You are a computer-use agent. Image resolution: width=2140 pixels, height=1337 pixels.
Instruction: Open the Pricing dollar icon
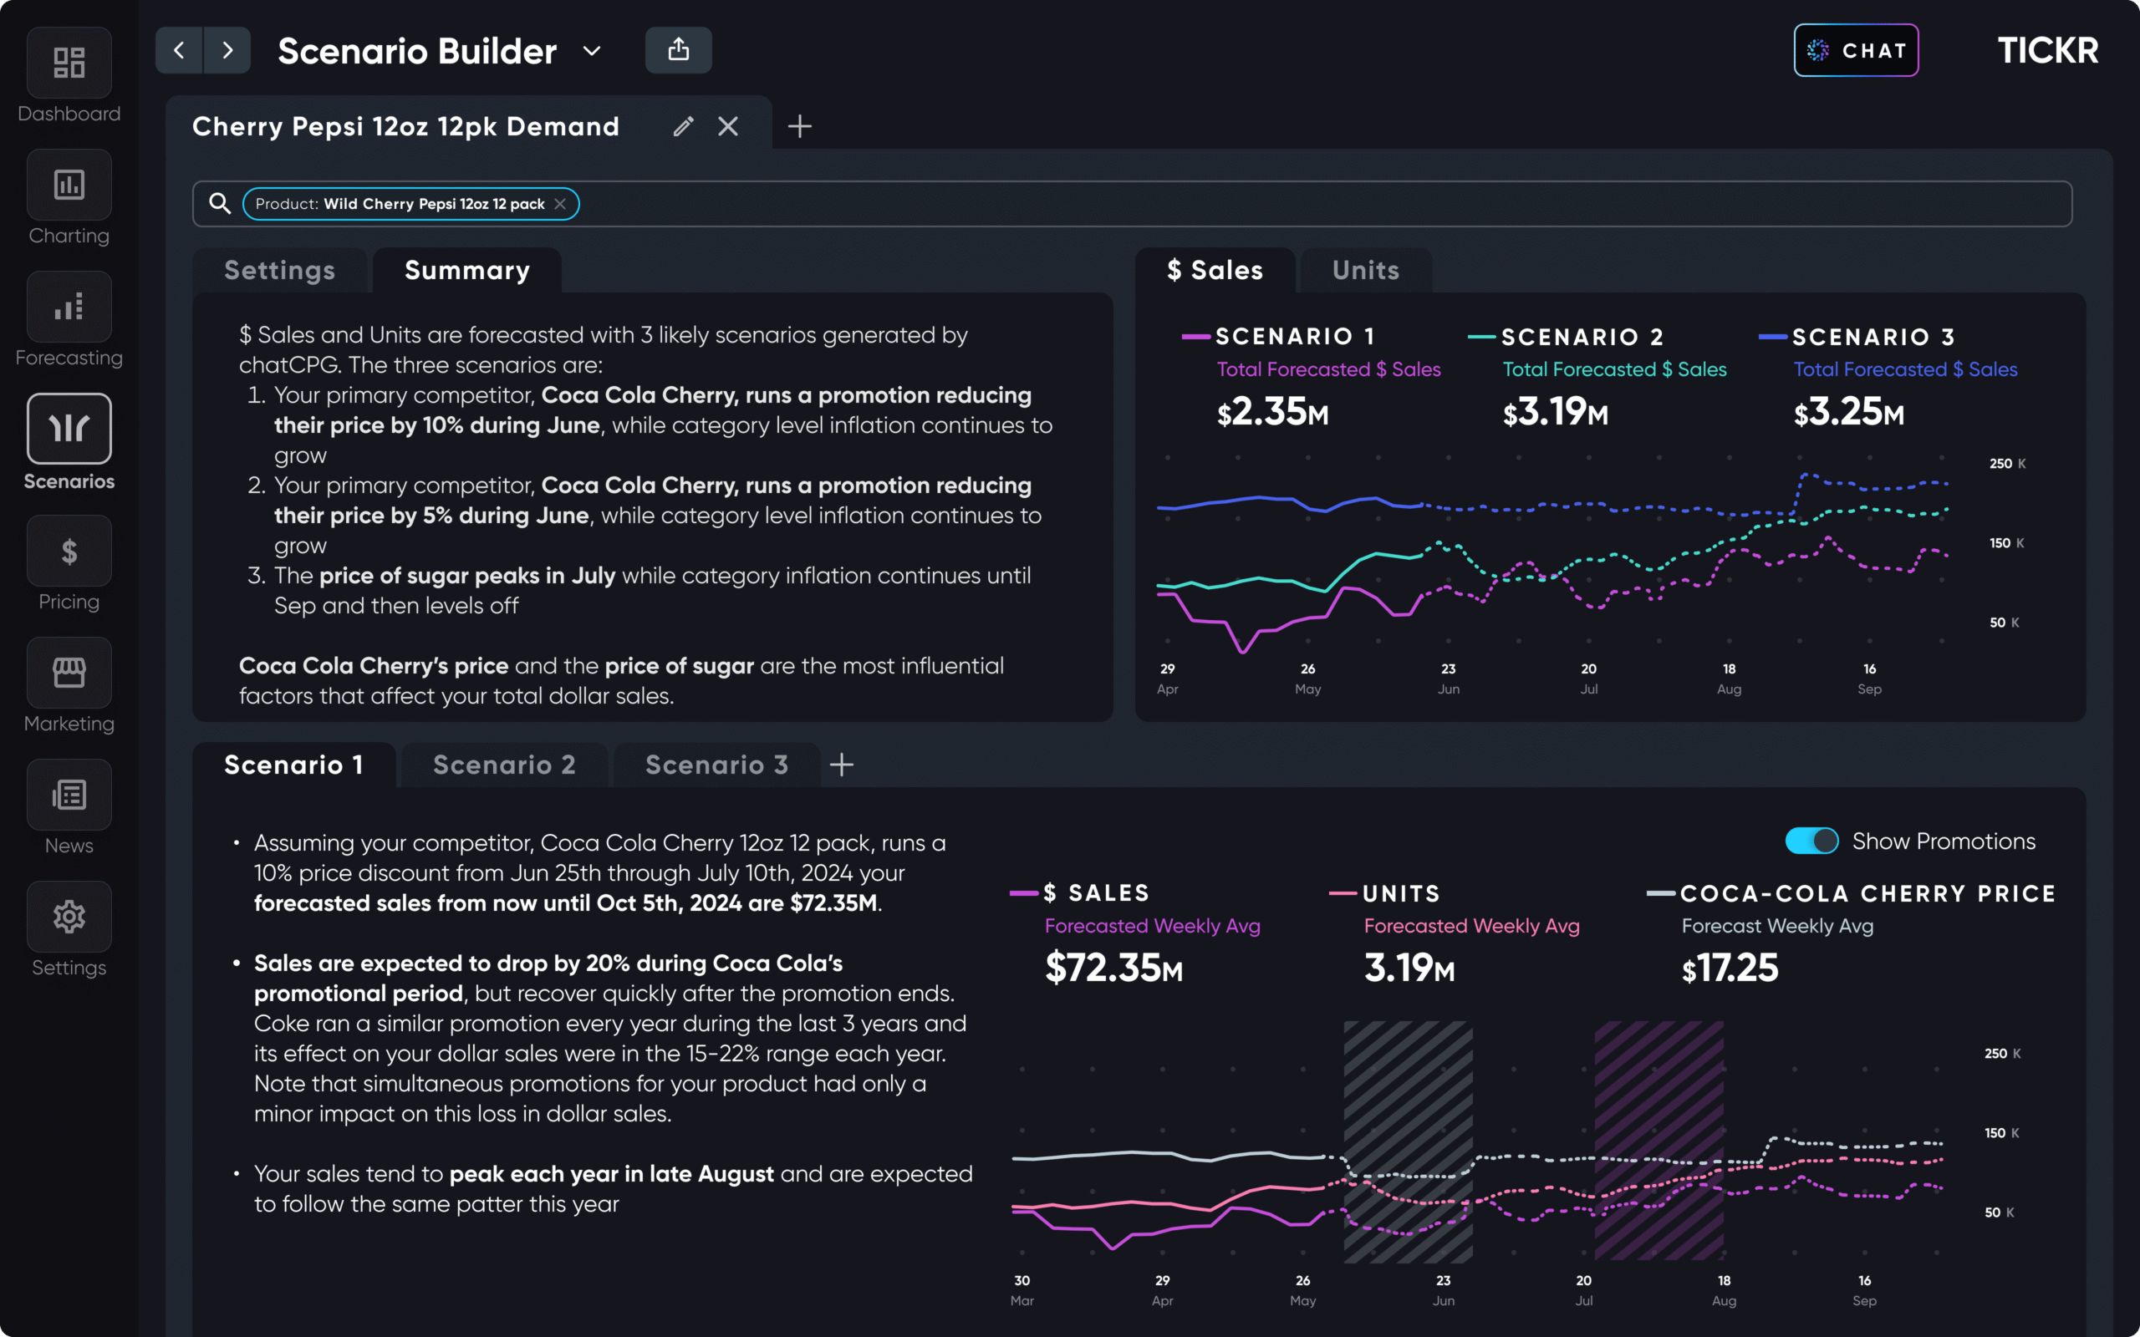tap(69, 551)
